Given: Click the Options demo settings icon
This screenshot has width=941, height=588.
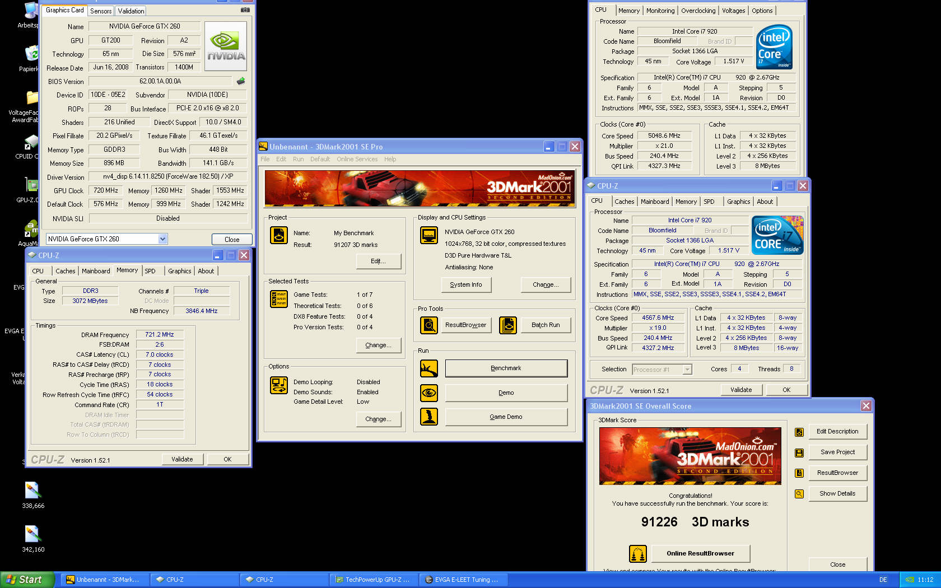Looking at the screenshot, I should (x=278, y=385).
